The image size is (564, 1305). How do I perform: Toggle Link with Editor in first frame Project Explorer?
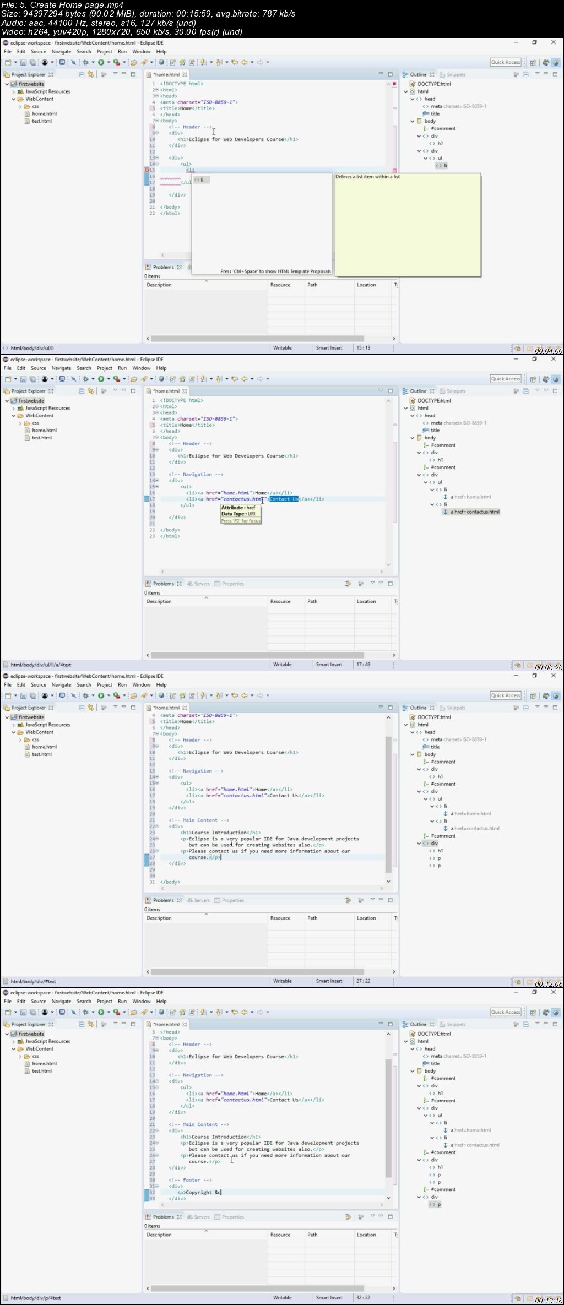tap(91, 74)
